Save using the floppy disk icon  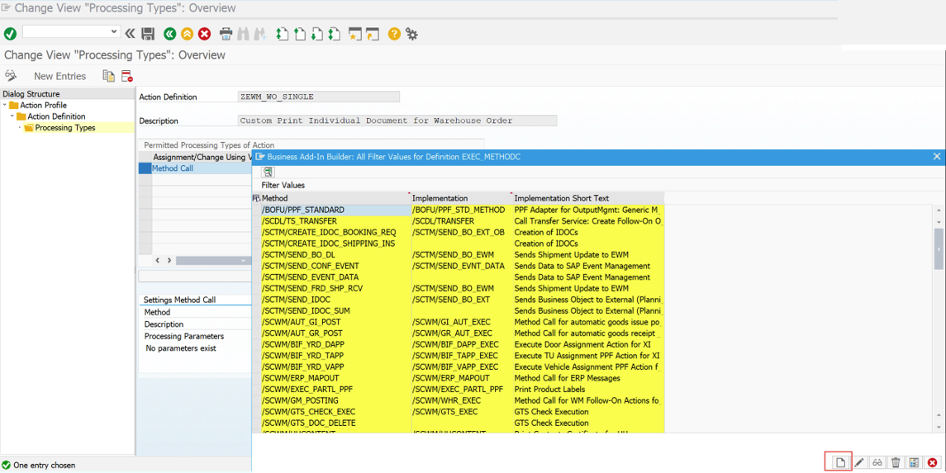[x=148, y=34]
